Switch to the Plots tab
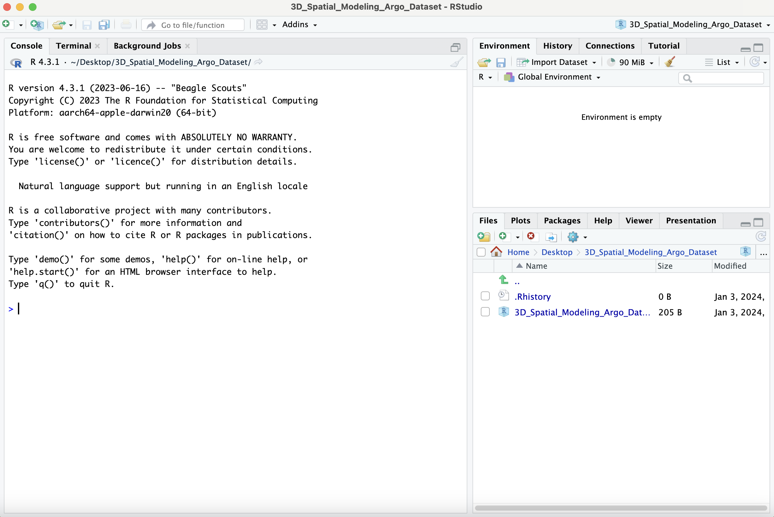Screen dimensions: 774x517 click(x=520, y=220)
